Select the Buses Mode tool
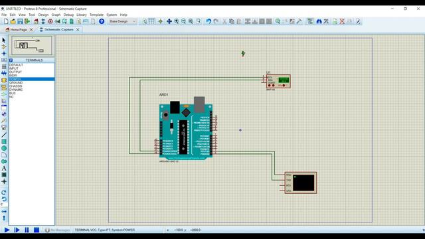425x239 pixels. click(x=4, y=74)
